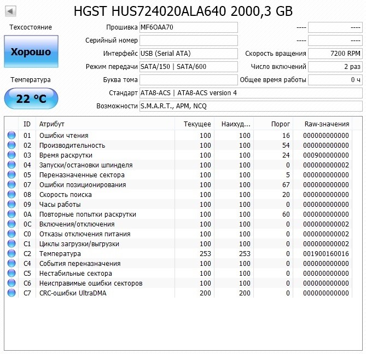The image size is (366, 354).
Task: Click the Возможности field S.M.A.R.T., APM, NCQ
Action: point(251,106)
